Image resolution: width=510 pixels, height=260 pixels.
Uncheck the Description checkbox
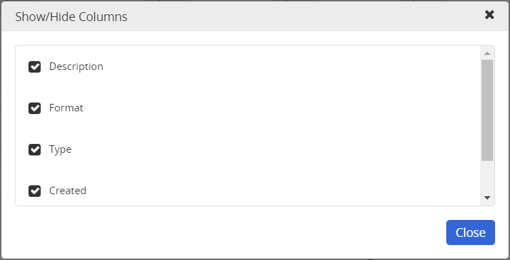(x=35, y=67)
